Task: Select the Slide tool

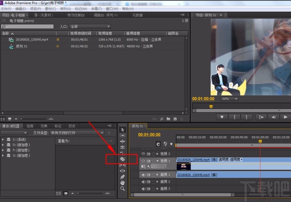Action: 122,171
